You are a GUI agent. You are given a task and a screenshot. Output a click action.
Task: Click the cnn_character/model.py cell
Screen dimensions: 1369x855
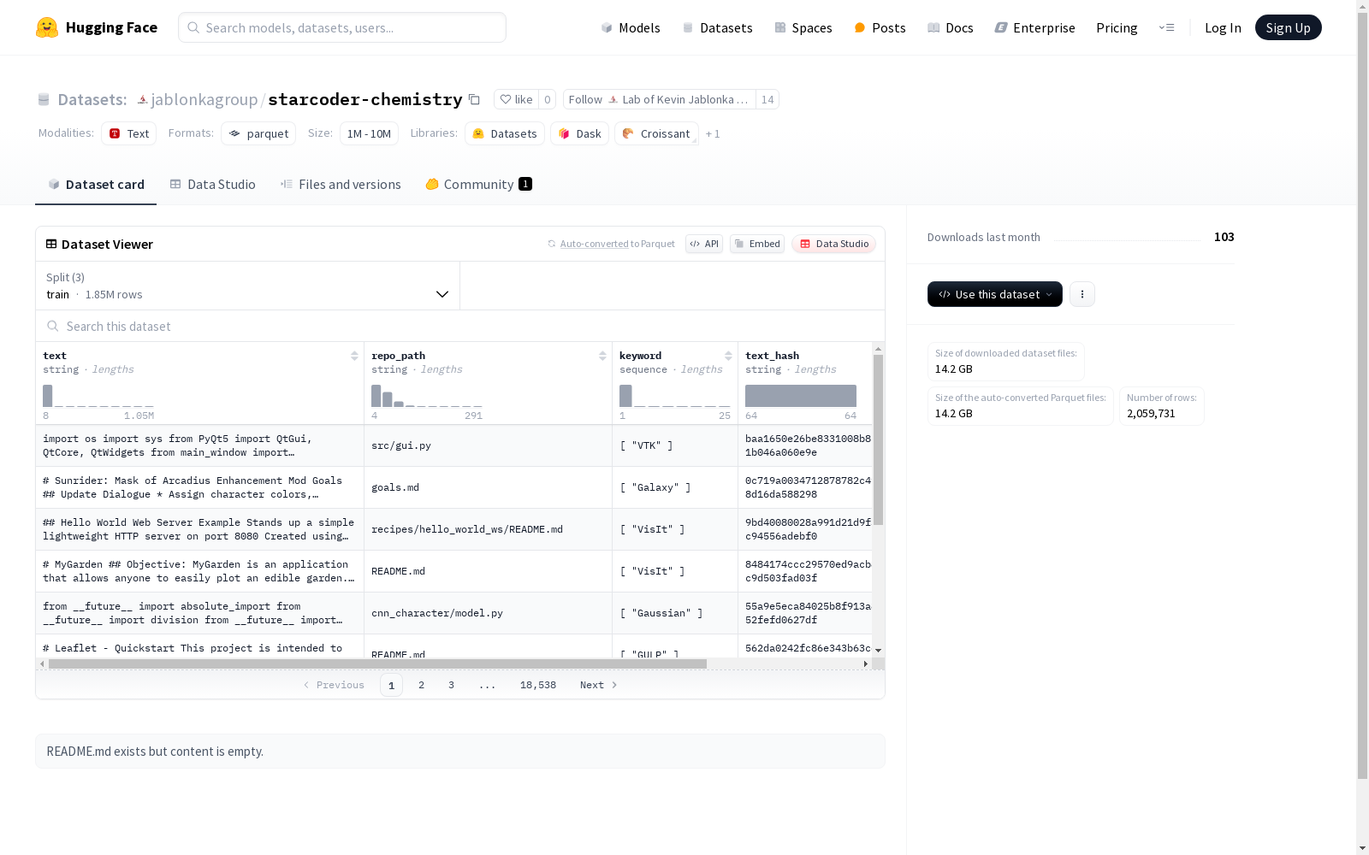pyautogui.click(x=488, y=613)
